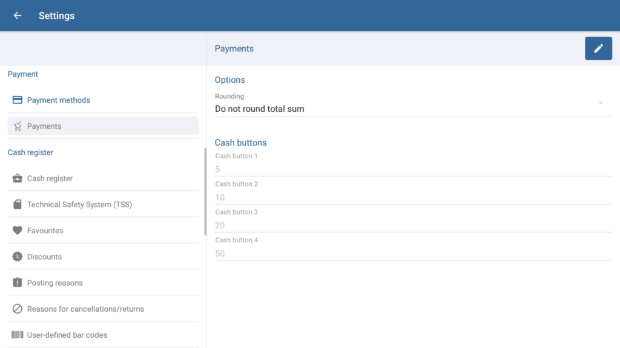Click the back arrow in header
The width and height of the screenshot is (620, 348).
click(18, 16)
